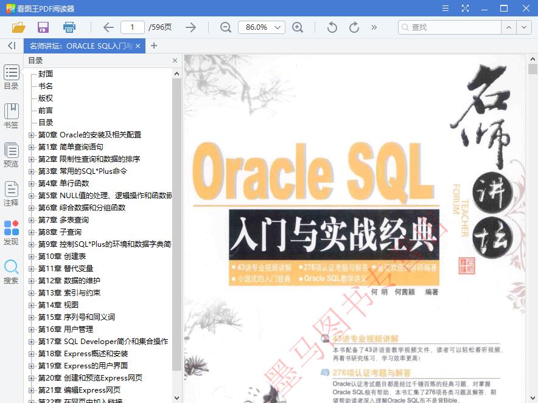Go to the next page with the right arrow
This screenshot has height=403, width=538.
[x=190, y=27]
